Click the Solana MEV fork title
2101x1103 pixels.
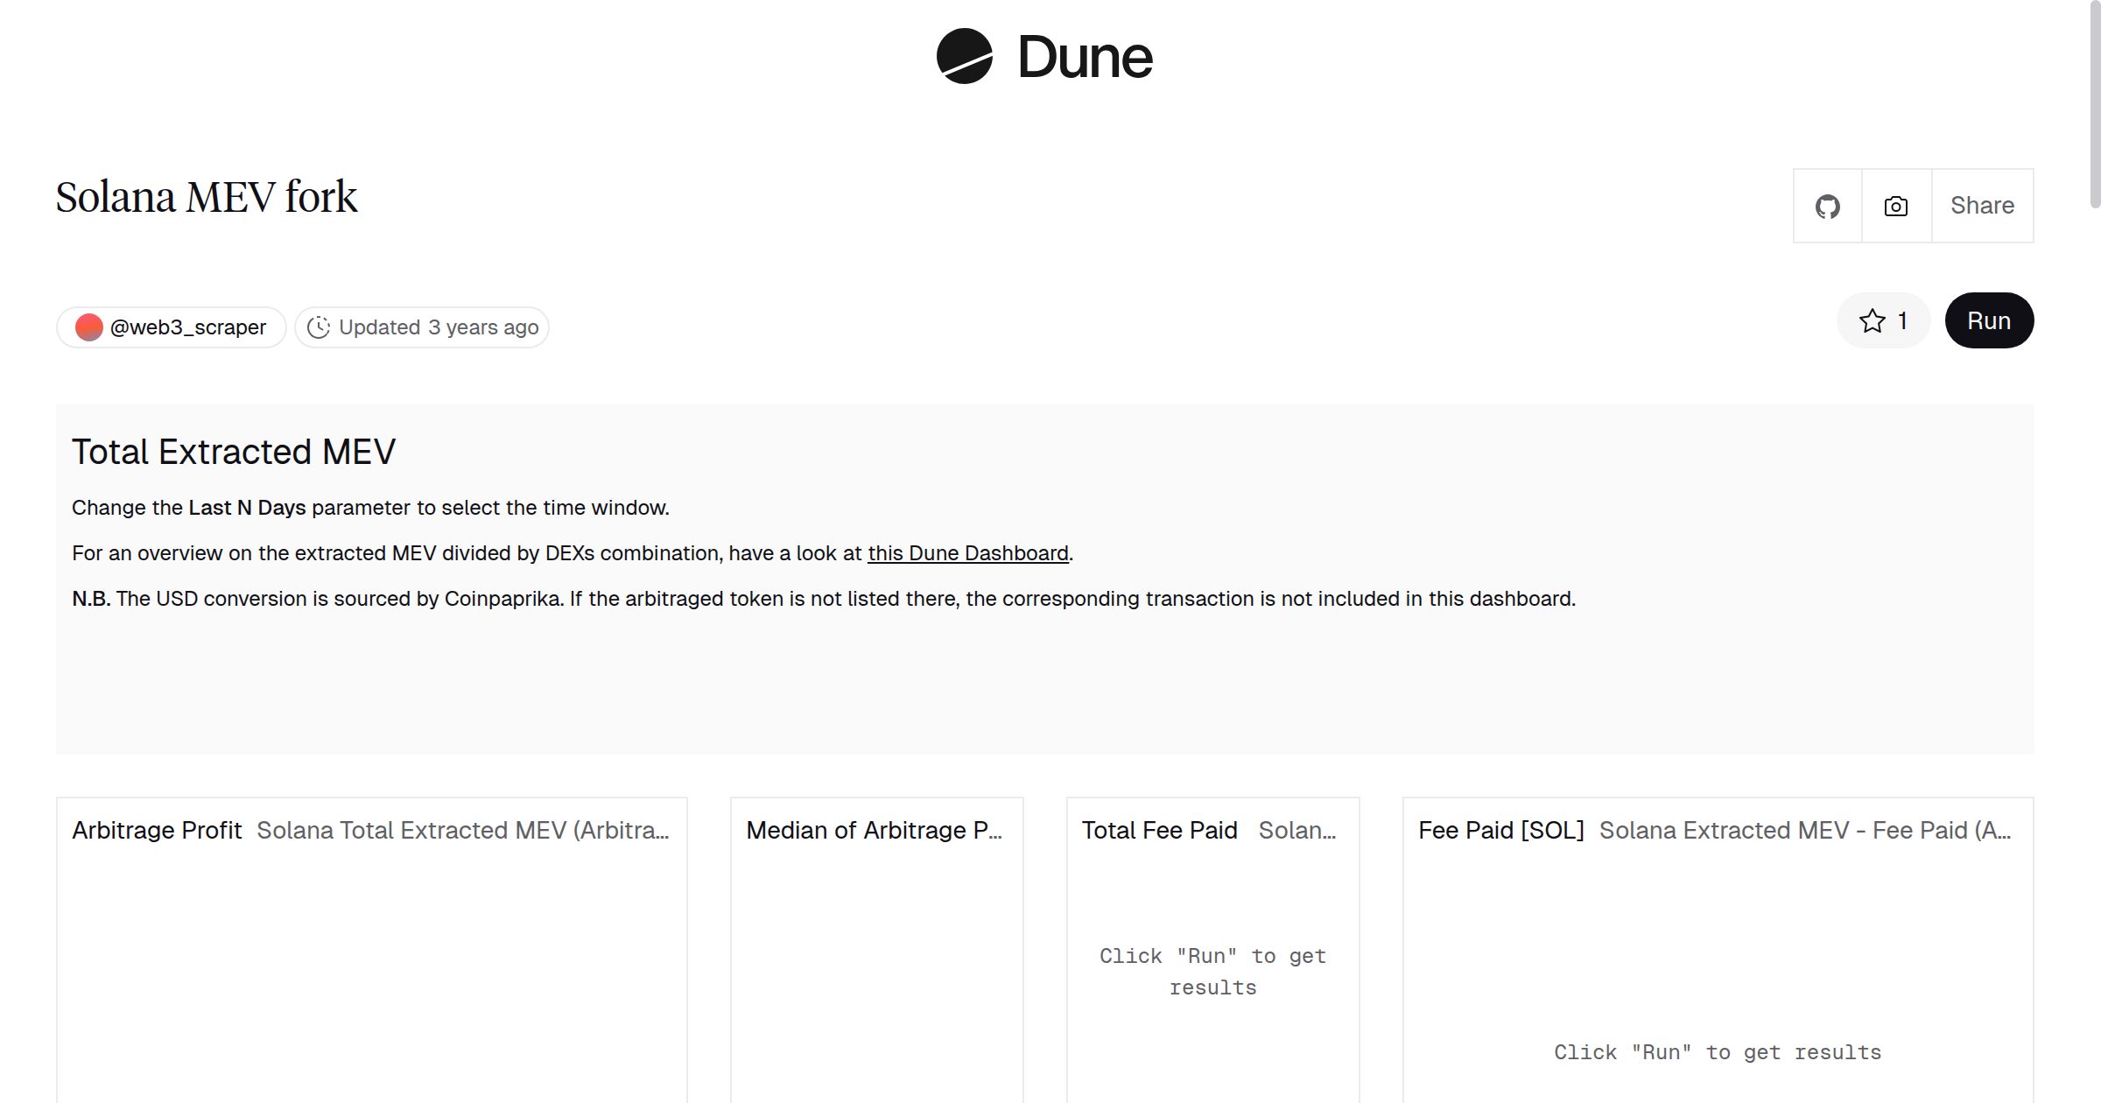[x=207, y=197]
